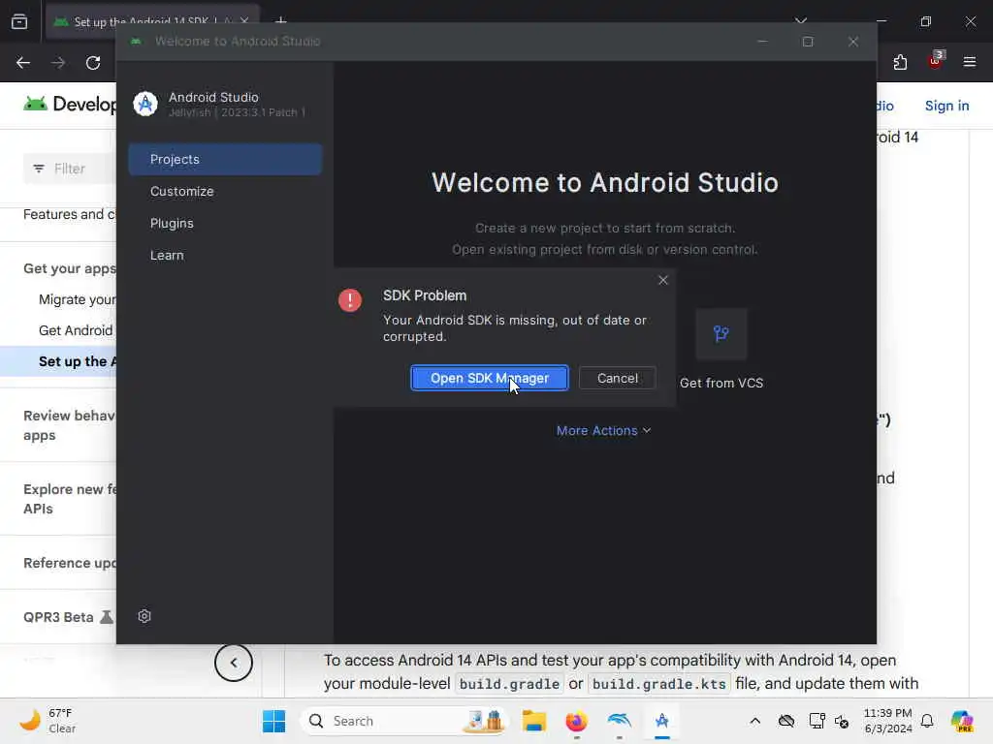Open the list all tabs dropdown
Screen dimensions: 993x744
[x=801, y=21]
